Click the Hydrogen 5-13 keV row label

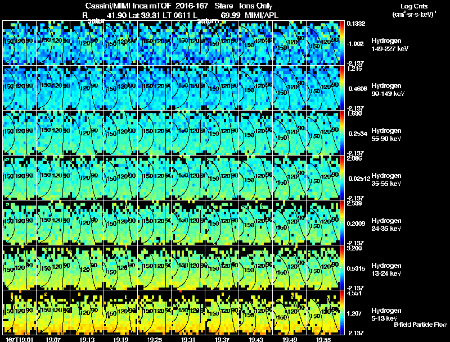[386, 314]
